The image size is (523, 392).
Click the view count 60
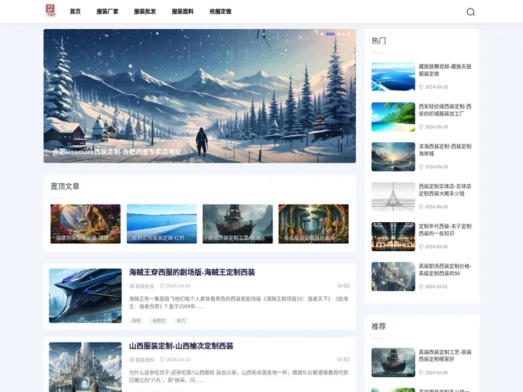pos(346,286)
